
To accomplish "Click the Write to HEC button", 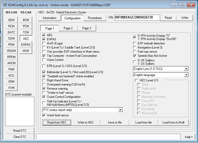I will (x=86, y=122).
